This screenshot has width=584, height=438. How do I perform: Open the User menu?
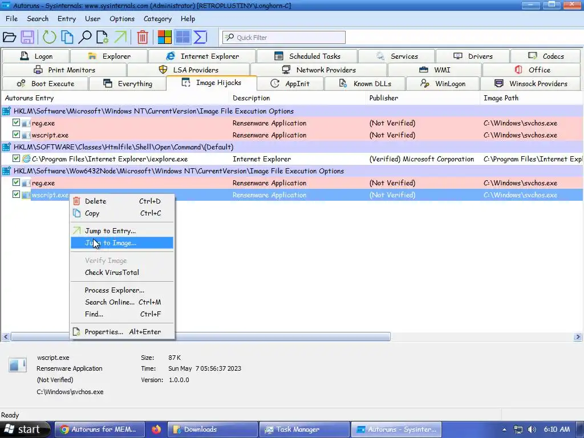pos(92,19)
